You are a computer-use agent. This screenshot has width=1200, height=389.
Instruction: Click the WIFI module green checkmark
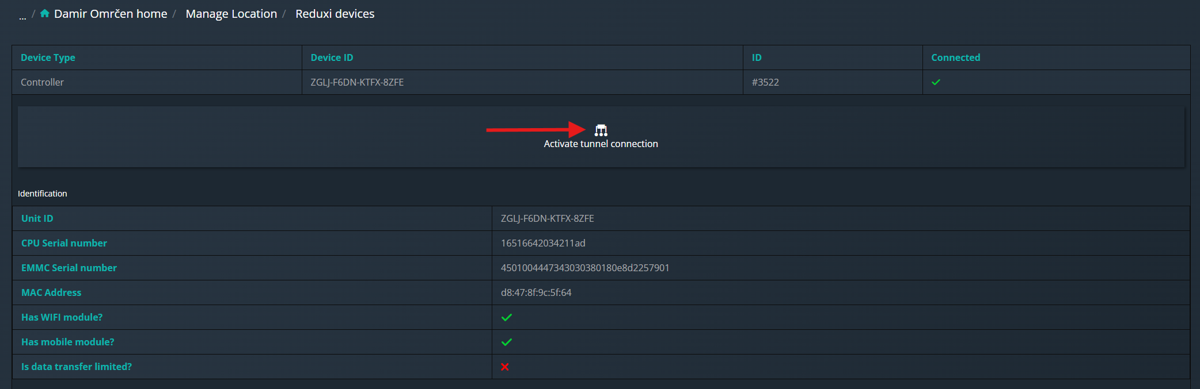(506, 317)
